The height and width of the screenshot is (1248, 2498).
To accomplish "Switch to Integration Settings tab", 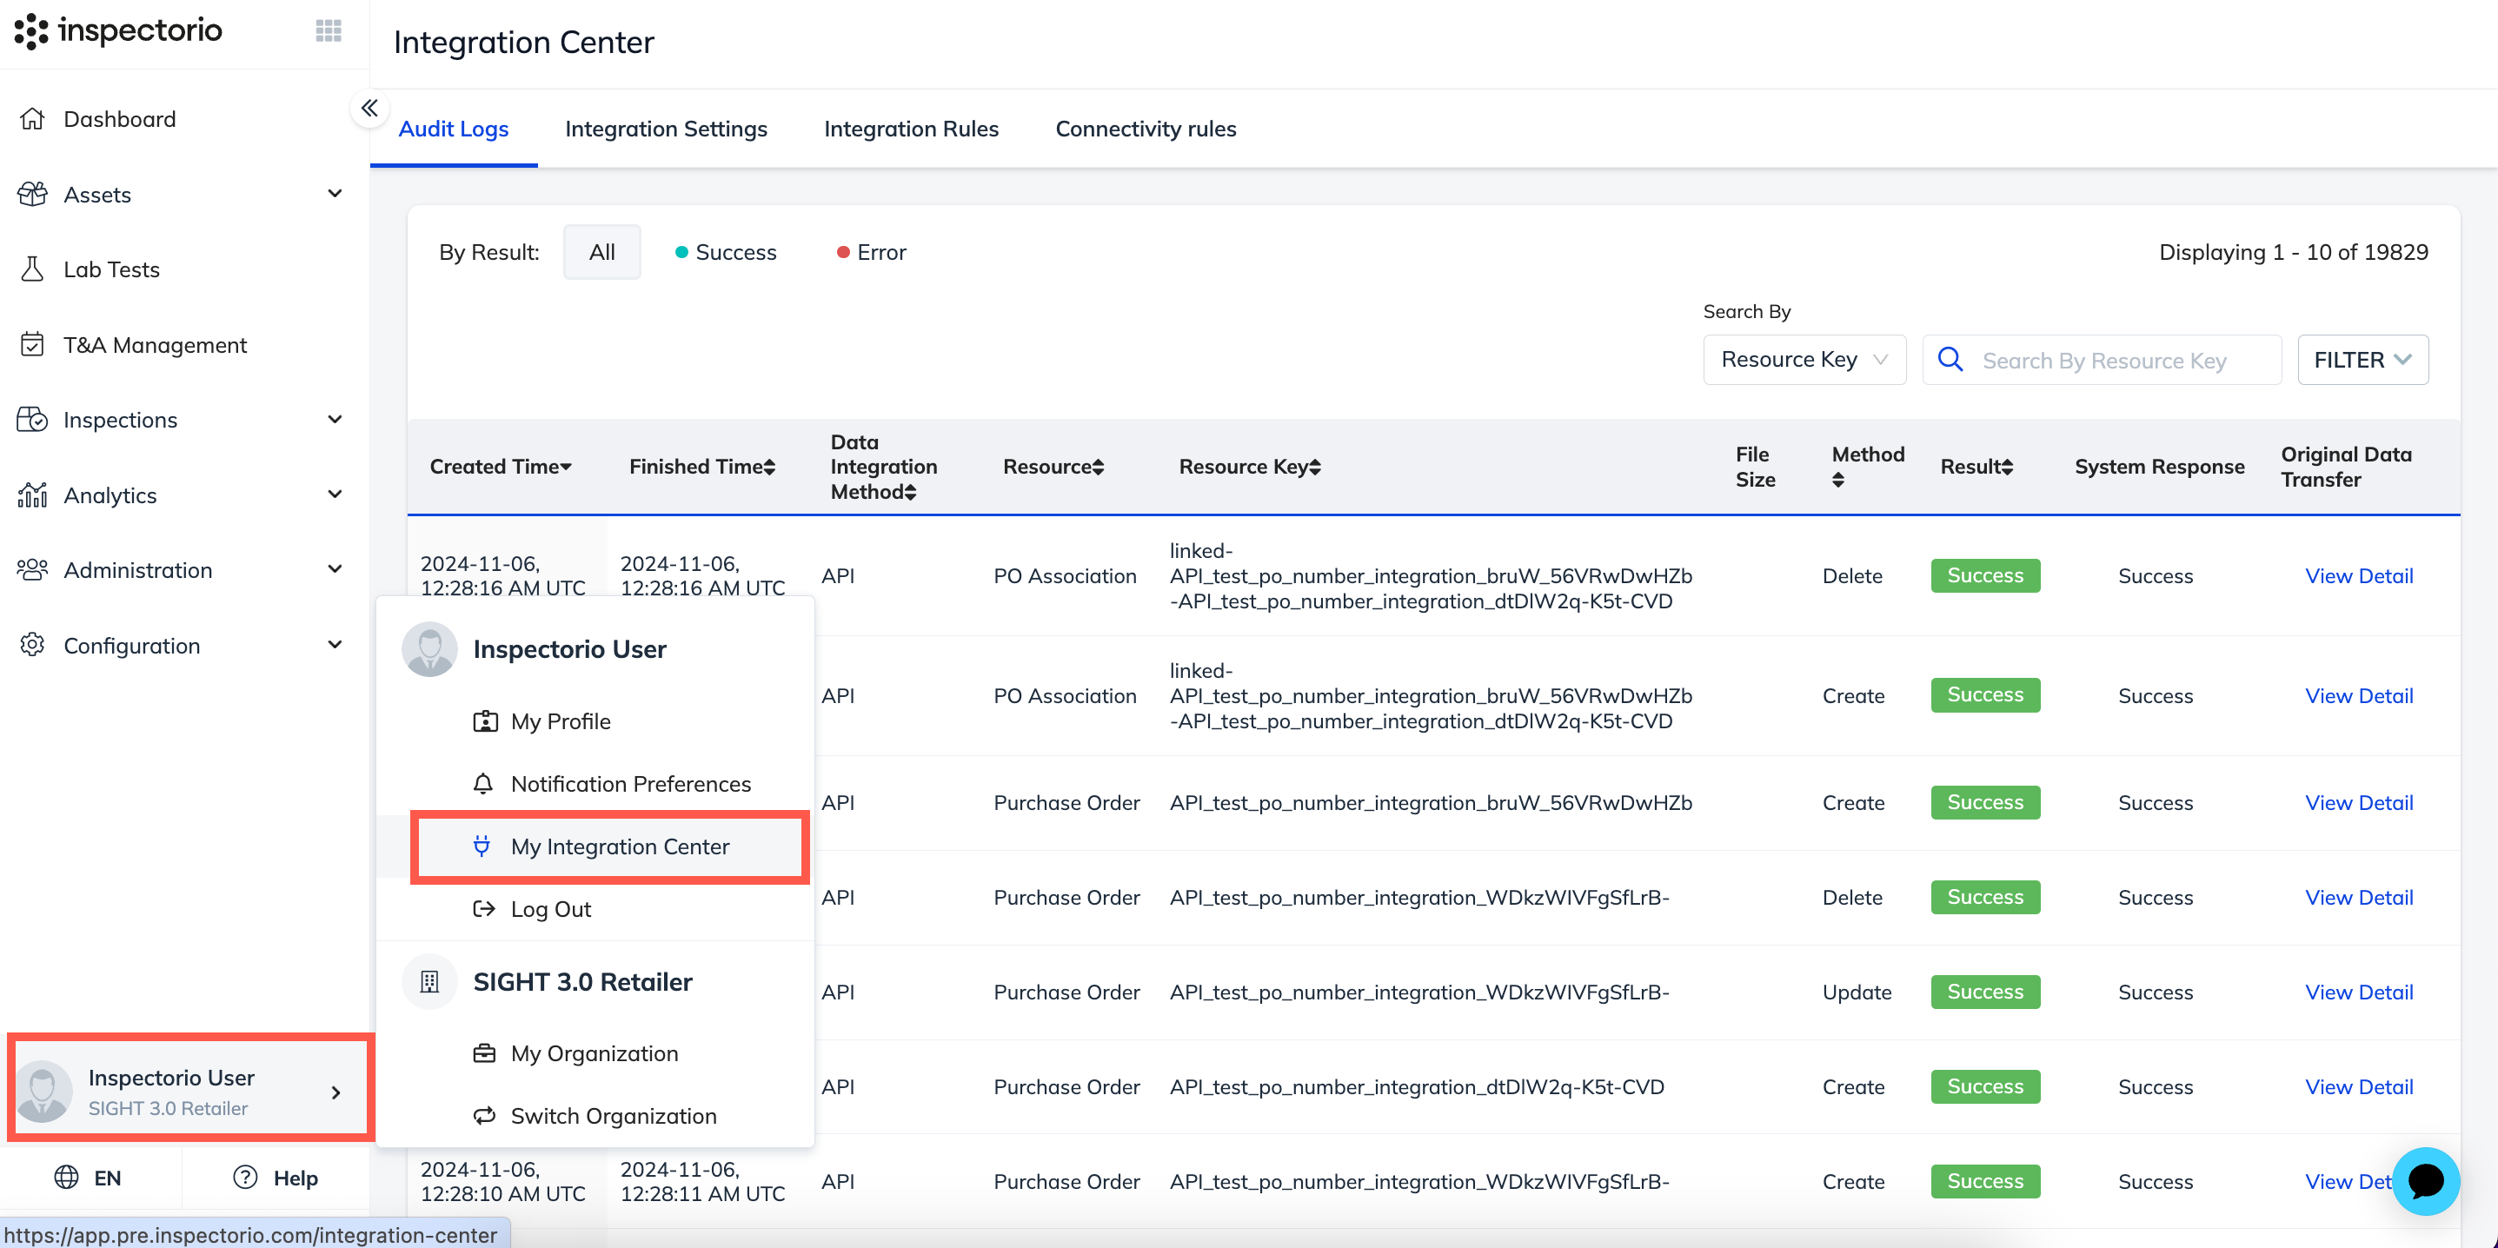I will click(666, 129).
